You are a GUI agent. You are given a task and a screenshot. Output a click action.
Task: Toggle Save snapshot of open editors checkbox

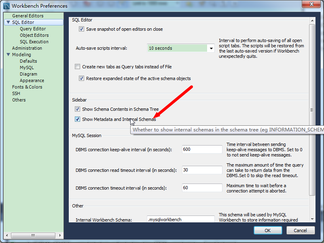pos(81,29)
